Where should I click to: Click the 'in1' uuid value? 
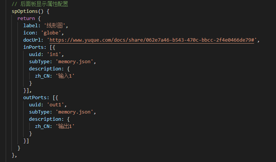point(54,55)
